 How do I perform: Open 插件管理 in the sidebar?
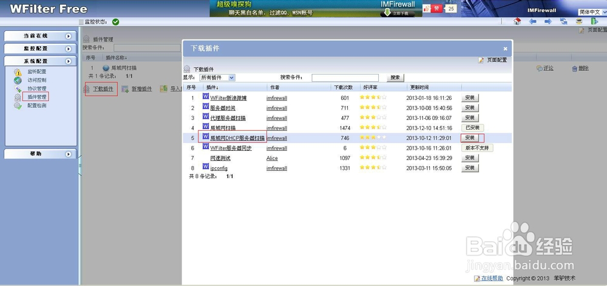click(x=37, y=97)
